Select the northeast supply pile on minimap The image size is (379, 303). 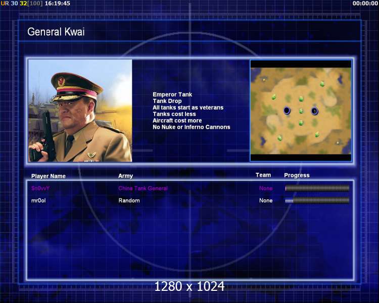point(322,84)
